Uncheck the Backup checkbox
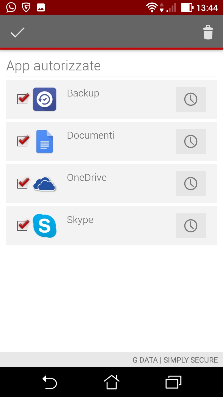223x397 pixels. (23, 99)
